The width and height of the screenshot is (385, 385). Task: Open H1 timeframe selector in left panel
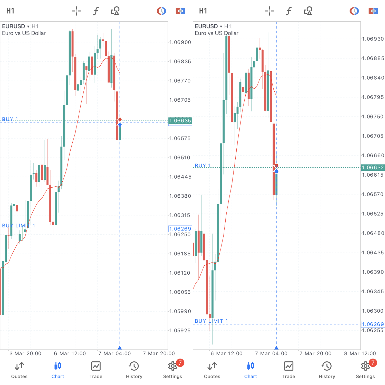(10, 11)
